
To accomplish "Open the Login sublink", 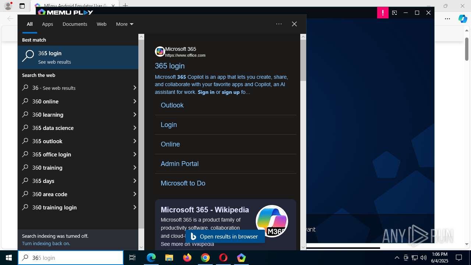I will [x=169, y=125].
